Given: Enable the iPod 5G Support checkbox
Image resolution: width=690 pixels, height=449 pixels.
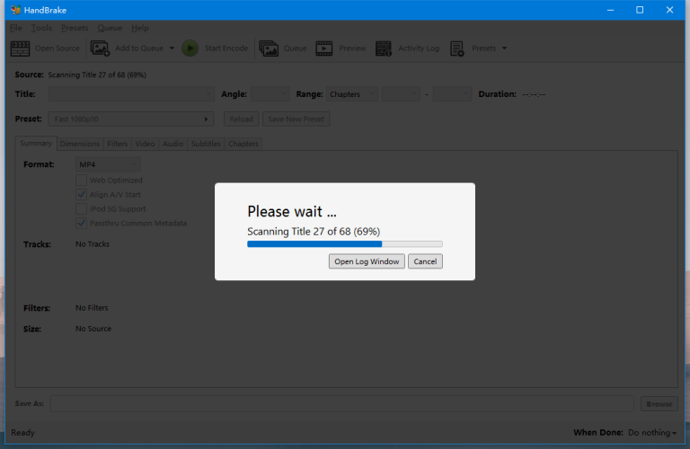Looking at the screenshot, I should tap(81, 208).
